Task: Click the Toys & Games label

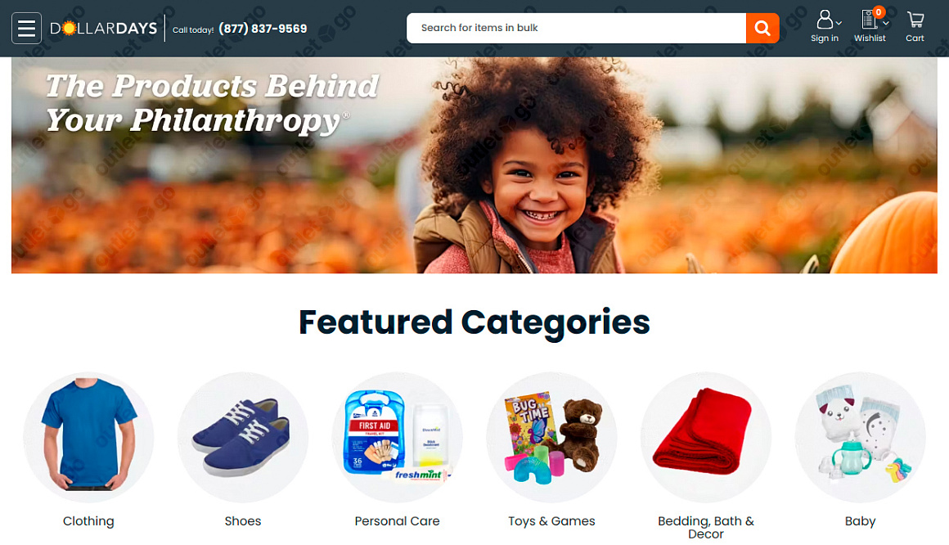Action: (x=551, y=520)
